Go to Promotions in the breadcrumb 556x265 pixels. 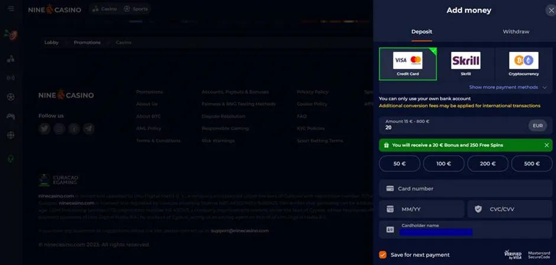pos(87,43)
